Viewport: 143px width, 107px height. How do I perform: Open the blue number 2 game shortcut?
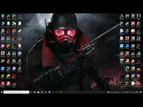(x=127, y=46)
